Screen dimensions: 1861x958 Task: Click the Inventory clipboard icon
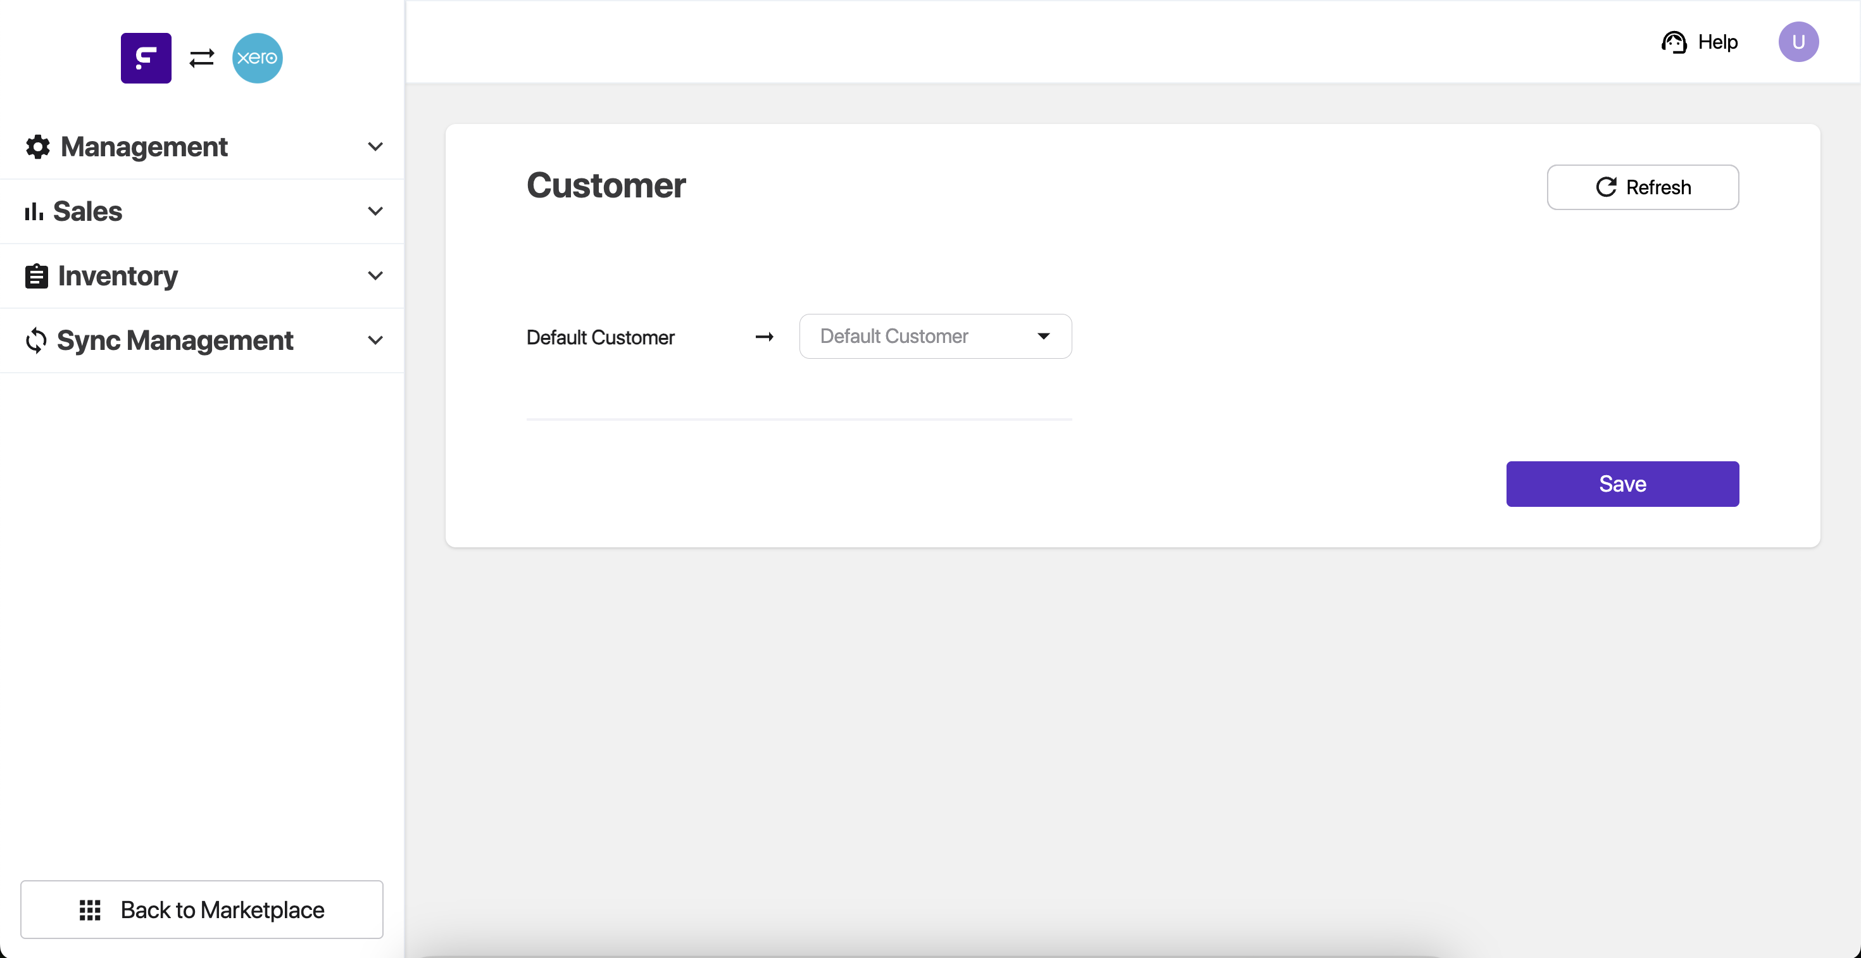click(36, 276)
